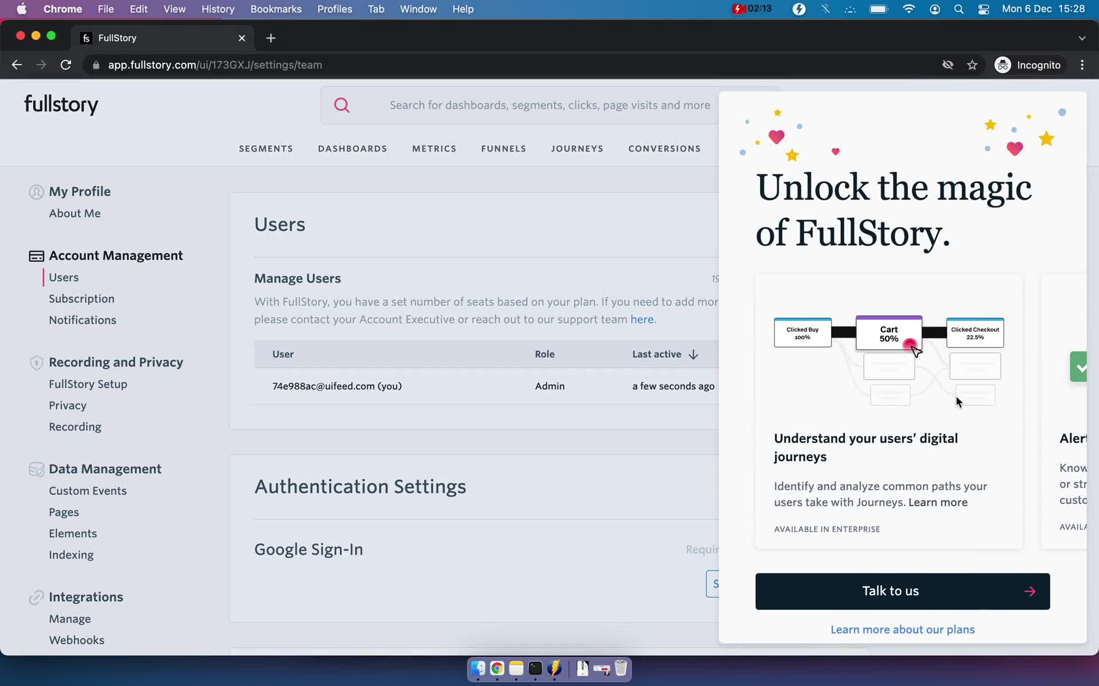Image resolution: width=1099 pixels, height=686 pixels.
Task: Click user row 74e988ac@uifeed.com
Action: click(x=487, y=386)
